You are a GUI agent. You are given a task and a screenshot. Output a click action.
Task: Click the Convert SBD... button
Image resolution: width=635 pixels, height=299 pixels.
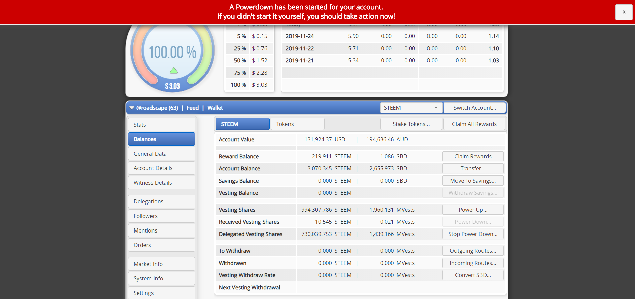[x=473, y=275]
